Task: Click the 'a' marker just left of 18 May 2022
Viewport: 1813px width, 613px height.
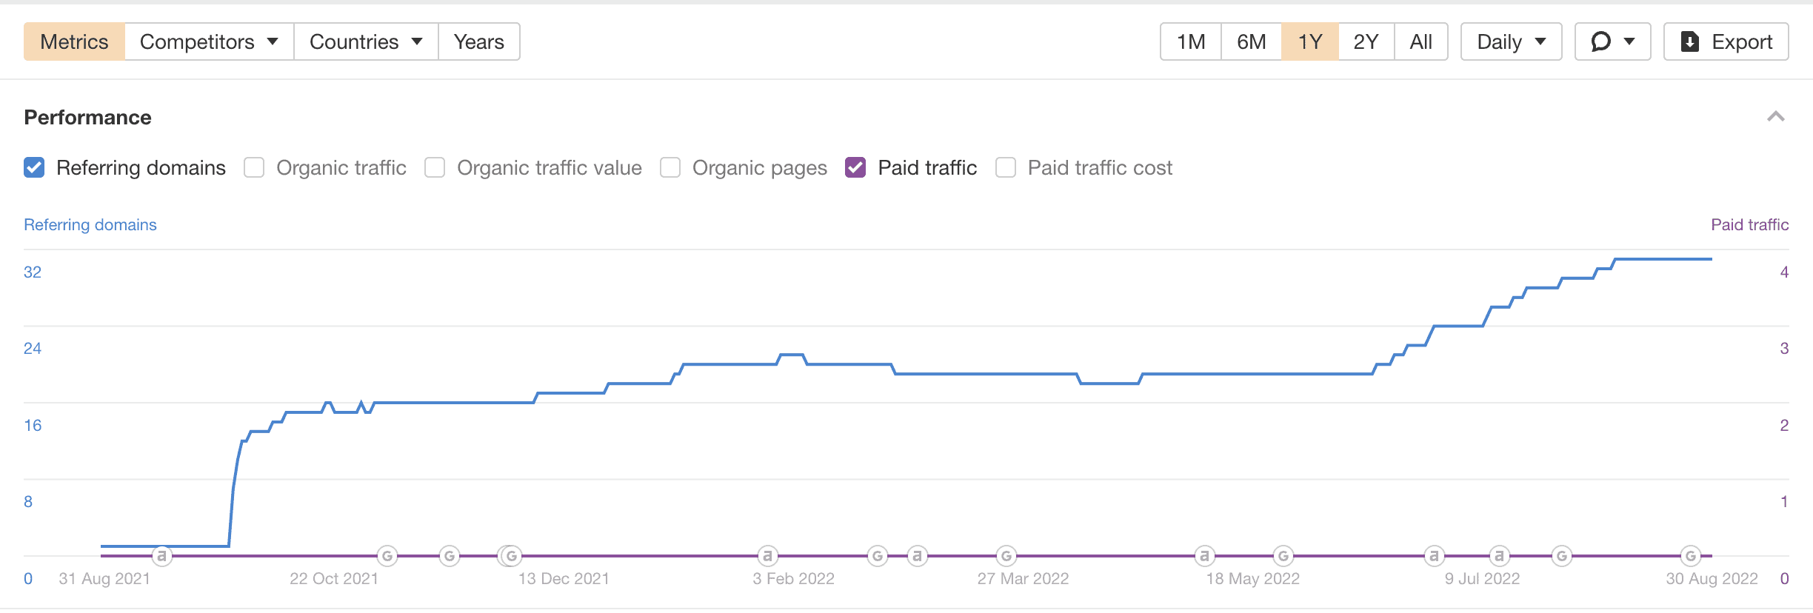Action: pos(1205,555)
